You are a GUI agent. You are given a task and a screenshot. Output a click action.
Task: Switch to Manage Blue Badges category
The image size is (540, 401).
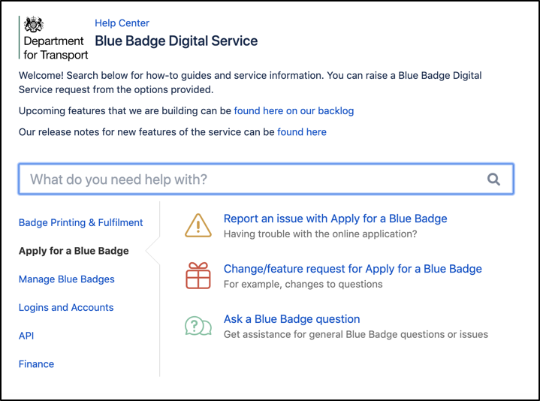click(67, 279)
